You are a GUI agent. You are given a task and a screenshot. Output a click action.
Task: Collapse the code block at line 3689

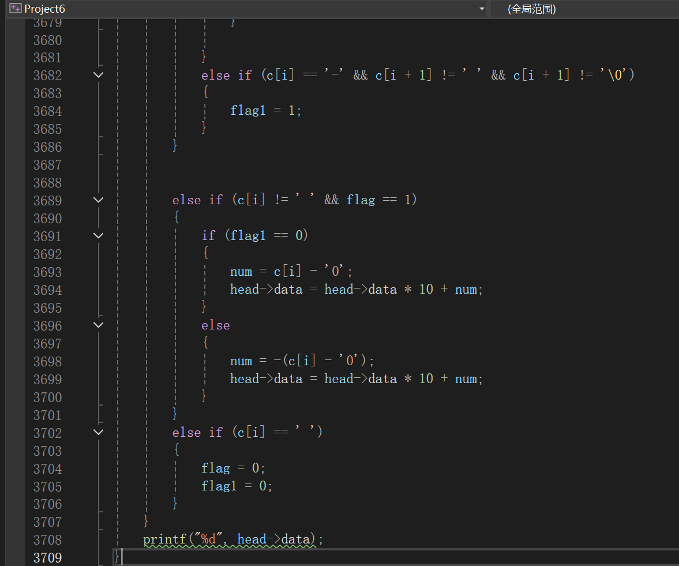(x=98, y=200)
